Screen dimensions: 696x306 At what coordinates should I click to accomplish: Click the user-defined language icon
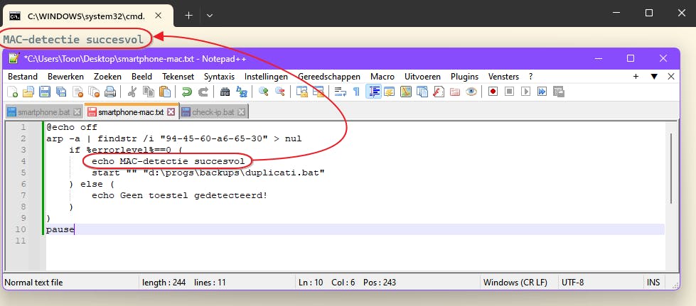point(390,92)
